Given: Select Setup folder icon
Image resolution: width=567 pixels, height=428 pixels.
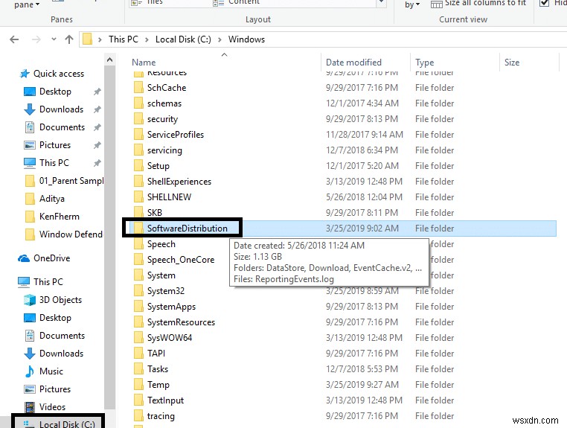Looking at the screenshot, I should [138, 165].
